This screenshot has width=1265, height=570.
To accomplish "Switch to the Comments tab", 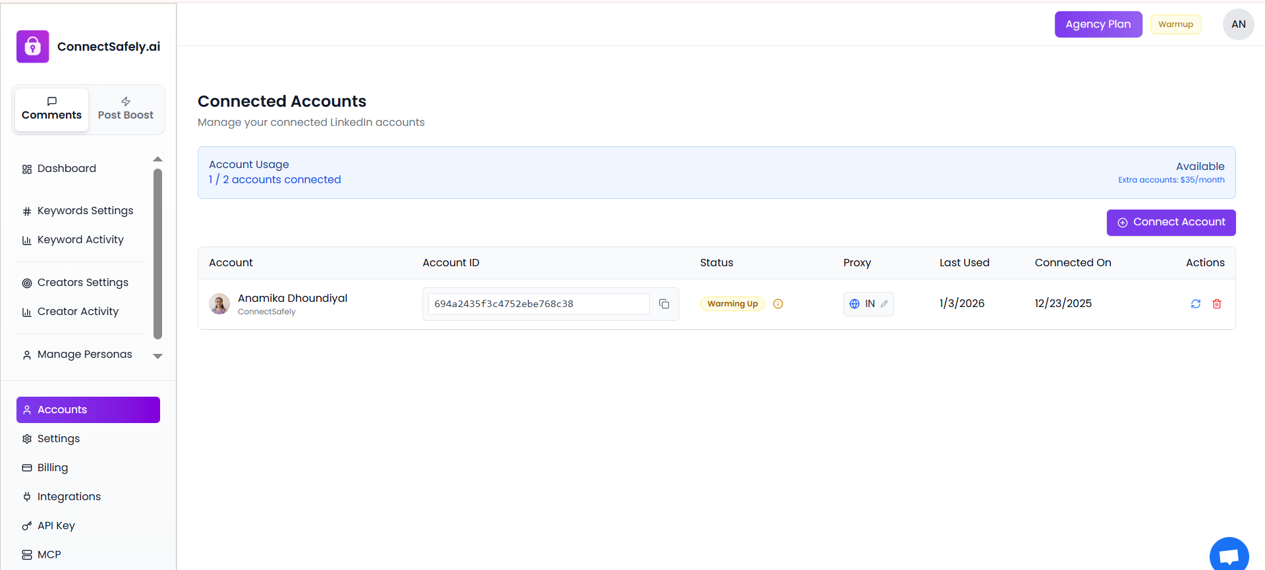I will pyautogui.click(x=51, y=109).
